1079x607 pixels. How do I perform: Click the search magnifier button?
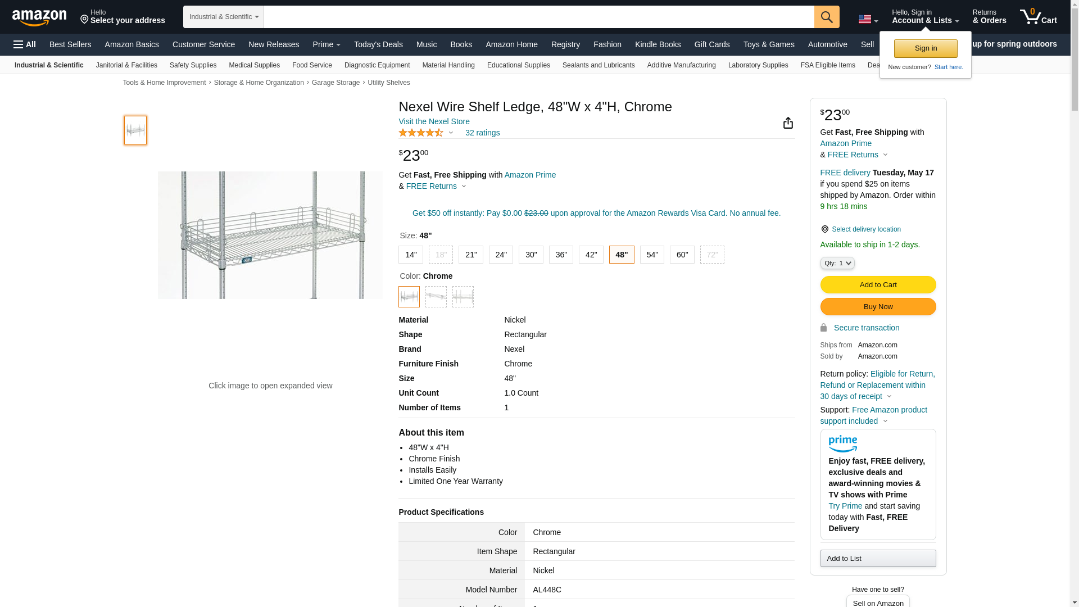(x=827, y=17)
